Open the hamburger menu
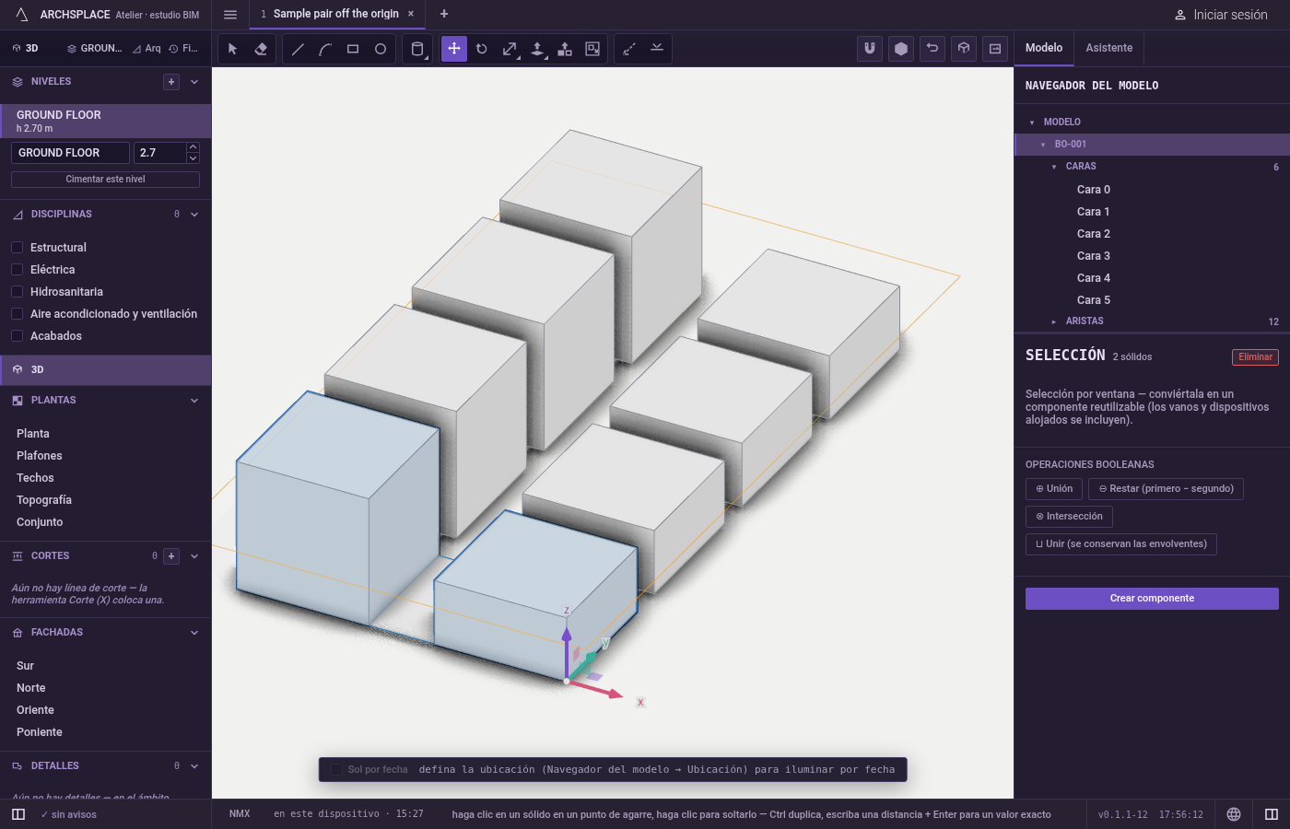The height and width of the screenshot is (829, 1290). pyautogui.click(x=230, y=14)
